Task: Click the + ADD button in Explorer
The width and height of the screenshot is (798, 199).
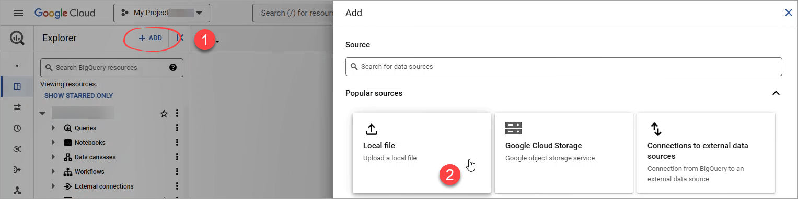Action: 151,38
